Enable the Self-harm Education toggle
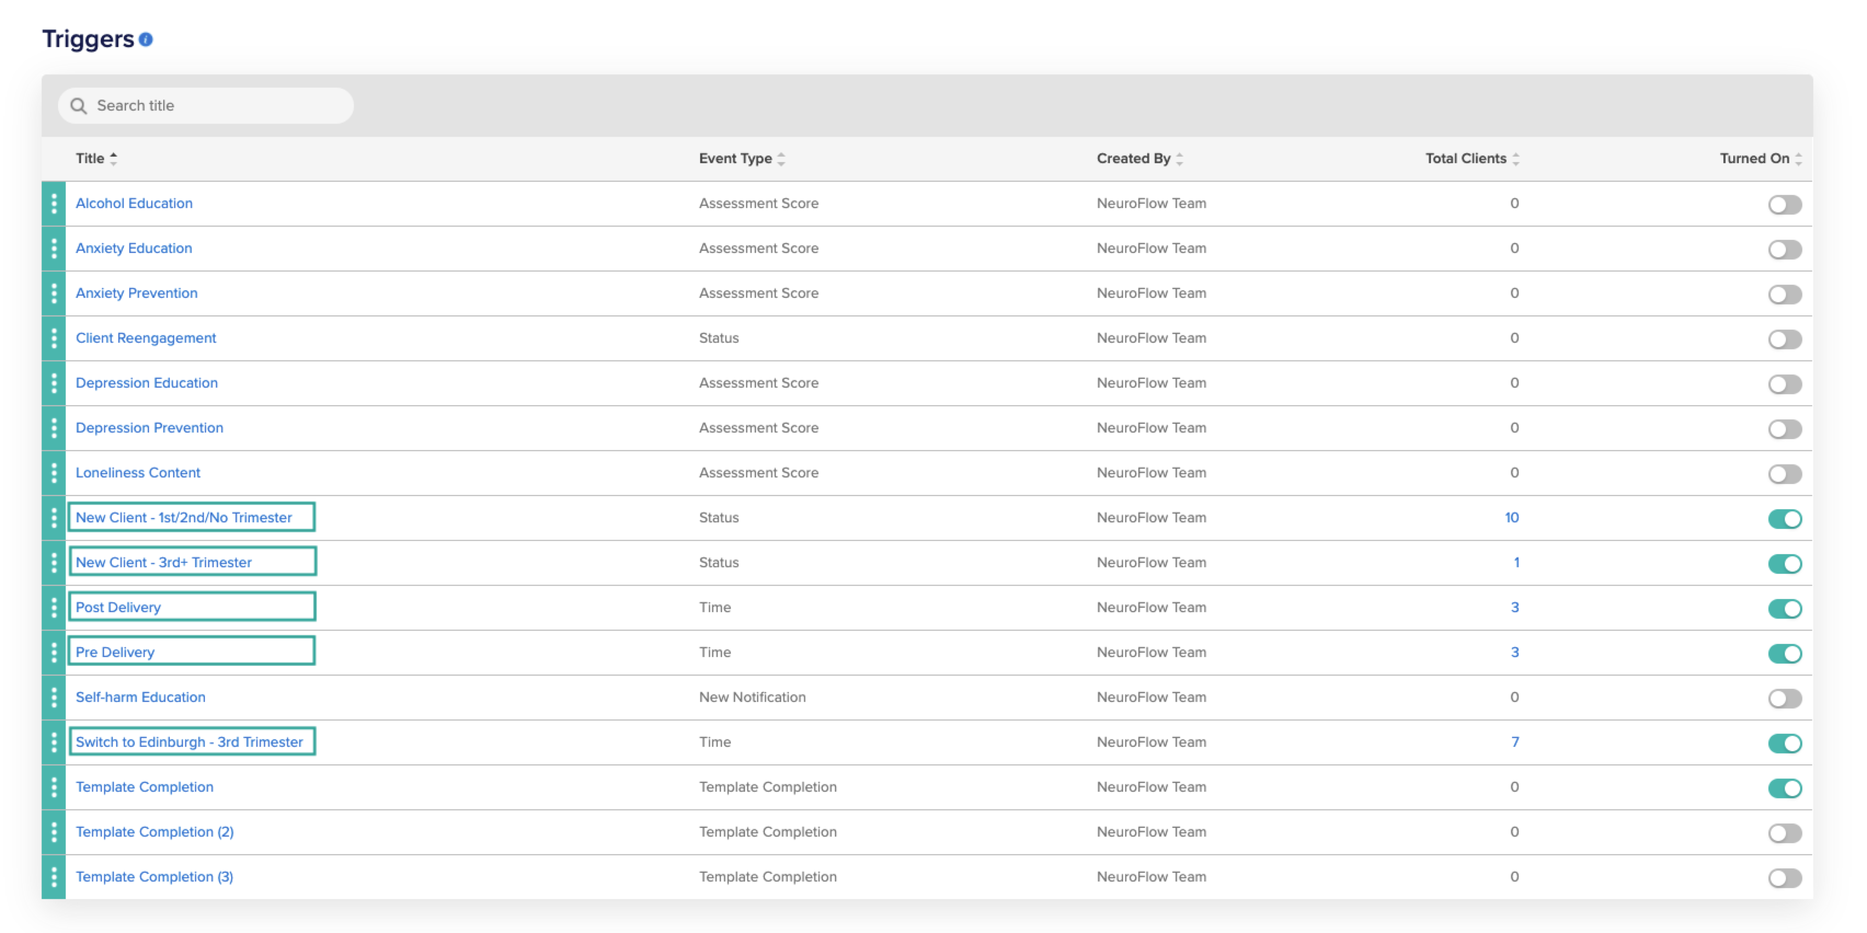This screenshot has width=1867, height=933. [x=1784, y=699]
